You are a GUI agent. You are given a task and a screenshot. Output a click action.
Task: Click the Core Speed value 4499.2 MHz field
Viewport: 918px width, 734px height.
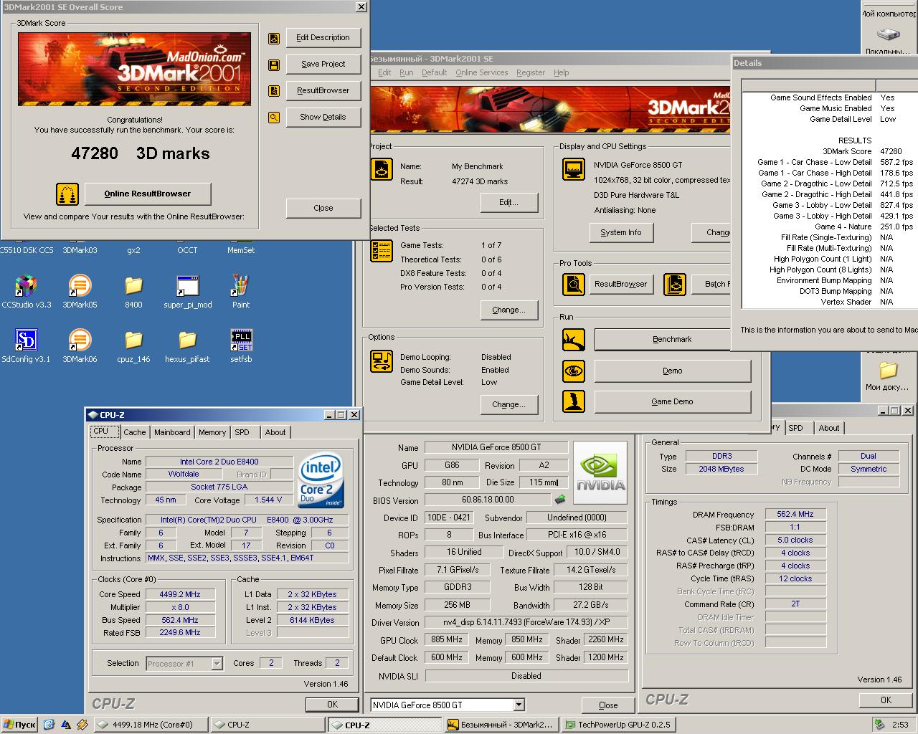pyautogui.click(x=180, y=594)
